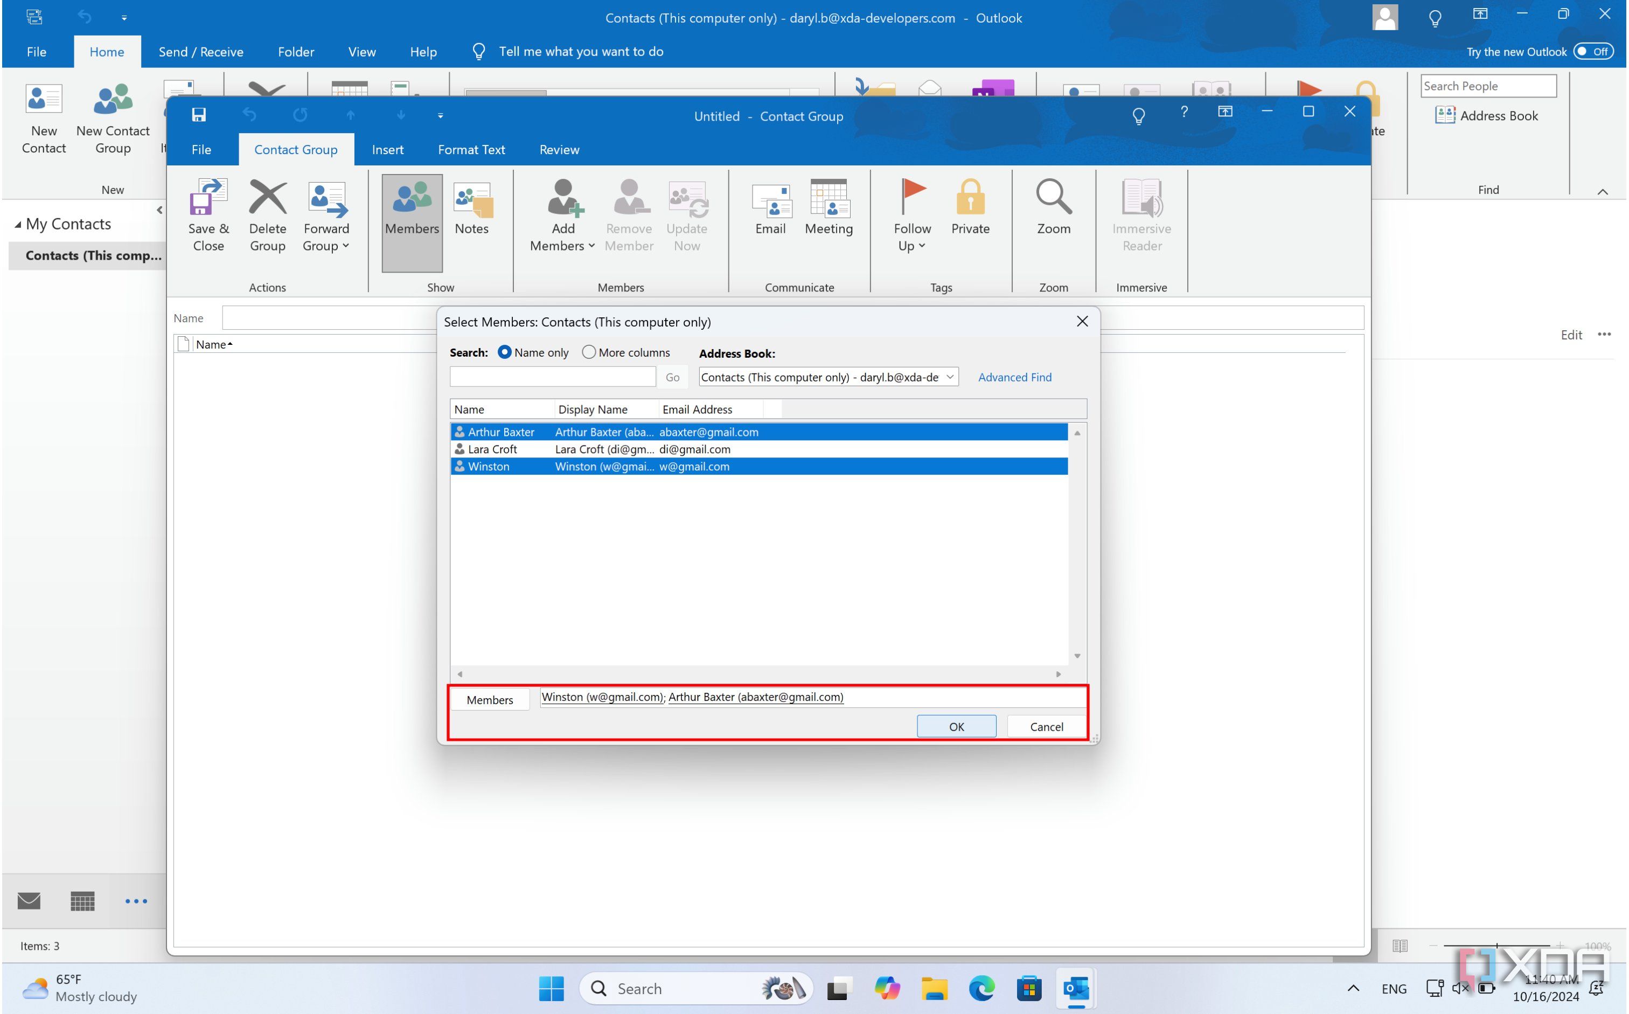Image resolution: width=1629 pixels, height=1014 pixels.
Task: Collapse the My Contacts tree section
Action: (x=18, y=225)
